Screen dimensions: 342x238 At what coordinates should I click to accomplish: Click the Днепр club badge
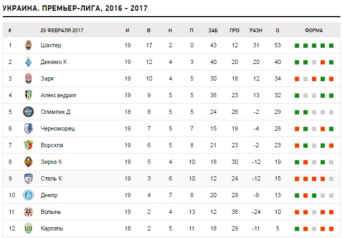pos(28,196)
